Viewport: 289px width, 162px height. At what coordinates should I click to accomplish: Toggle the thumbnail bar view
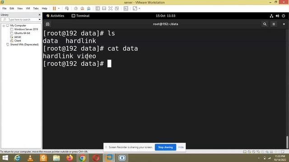click(x=104, y=9)
